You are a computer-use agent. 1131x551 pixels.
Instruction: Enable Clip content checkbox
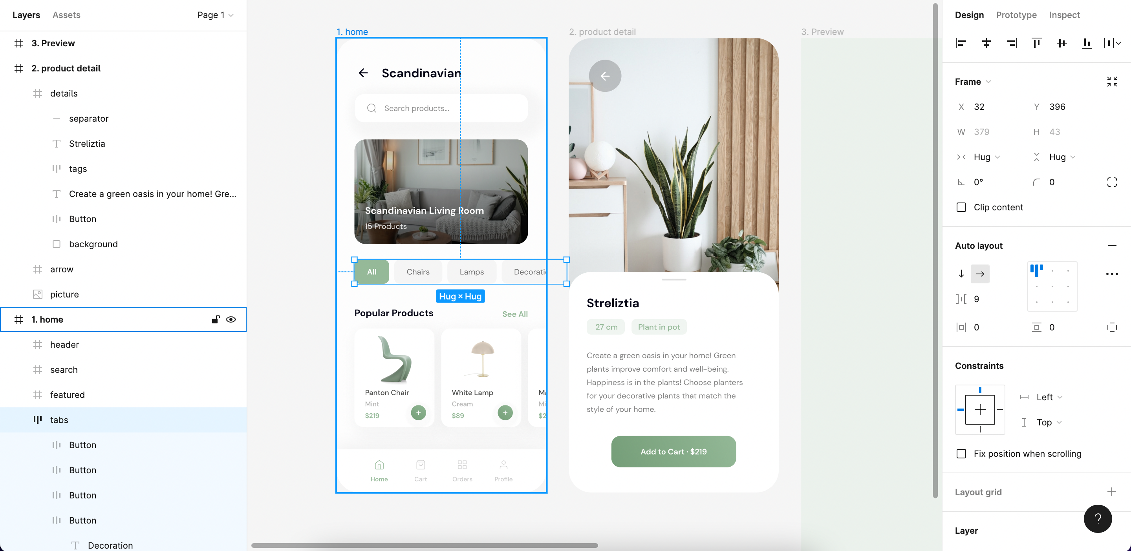pyautogui.click(x=961, y=208)
